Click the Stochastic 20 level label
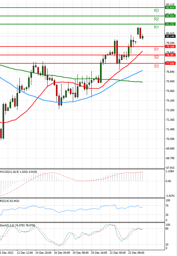 (x=167, y=244)
